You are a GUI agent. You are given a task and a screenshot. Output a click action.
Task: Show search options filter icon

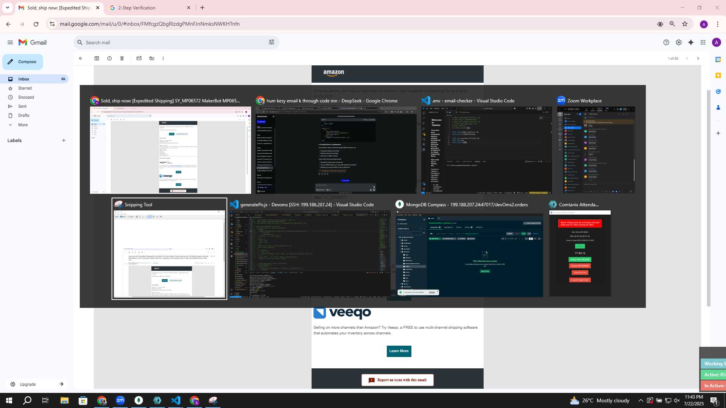coord(271,42)
